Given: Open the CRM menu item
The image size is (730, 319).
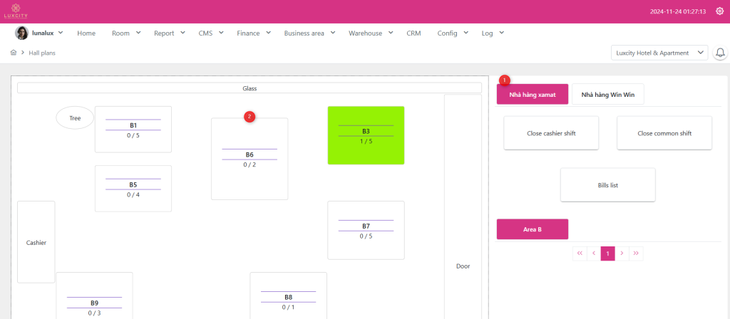Looking at the screenshot, I should [x=413, y=33].
